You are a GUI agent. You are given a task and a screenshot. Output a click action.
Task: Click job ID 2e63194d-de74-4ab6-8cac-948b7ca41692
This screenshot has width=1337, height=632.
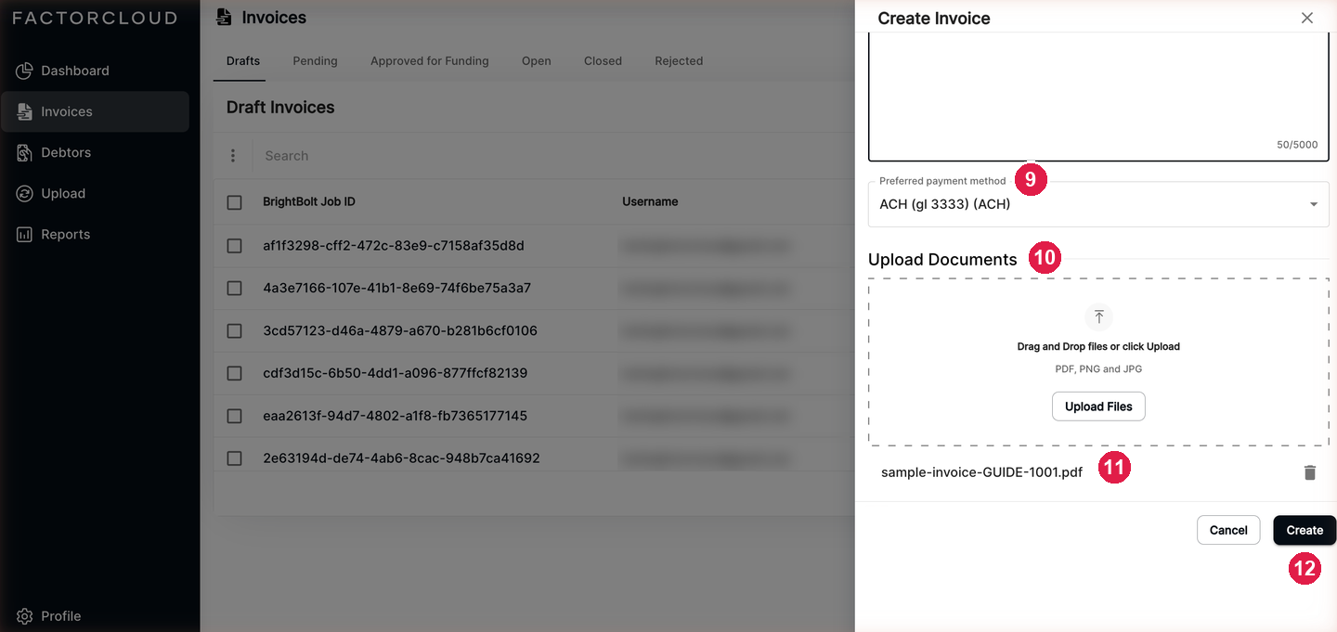[401, 458]
